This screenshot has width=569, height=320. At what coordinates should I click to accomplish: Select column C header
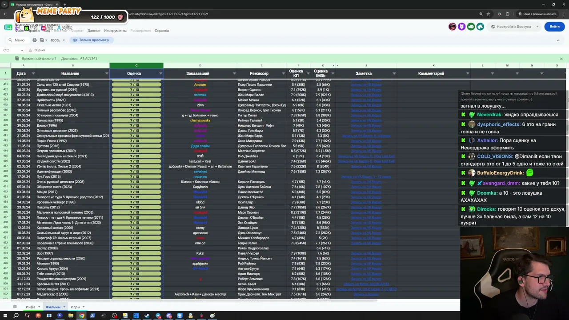pyautogui.click(x=136, y=66)
